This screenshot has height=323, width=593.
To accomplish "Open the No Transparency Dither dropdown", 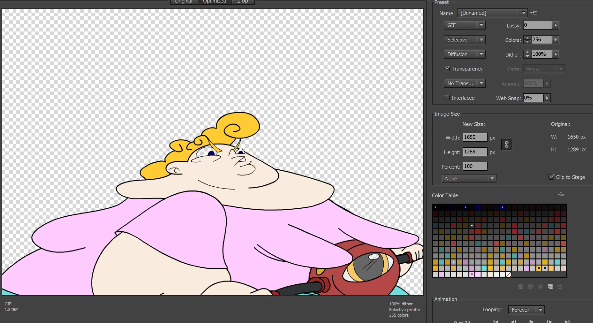I will [465, 83].
